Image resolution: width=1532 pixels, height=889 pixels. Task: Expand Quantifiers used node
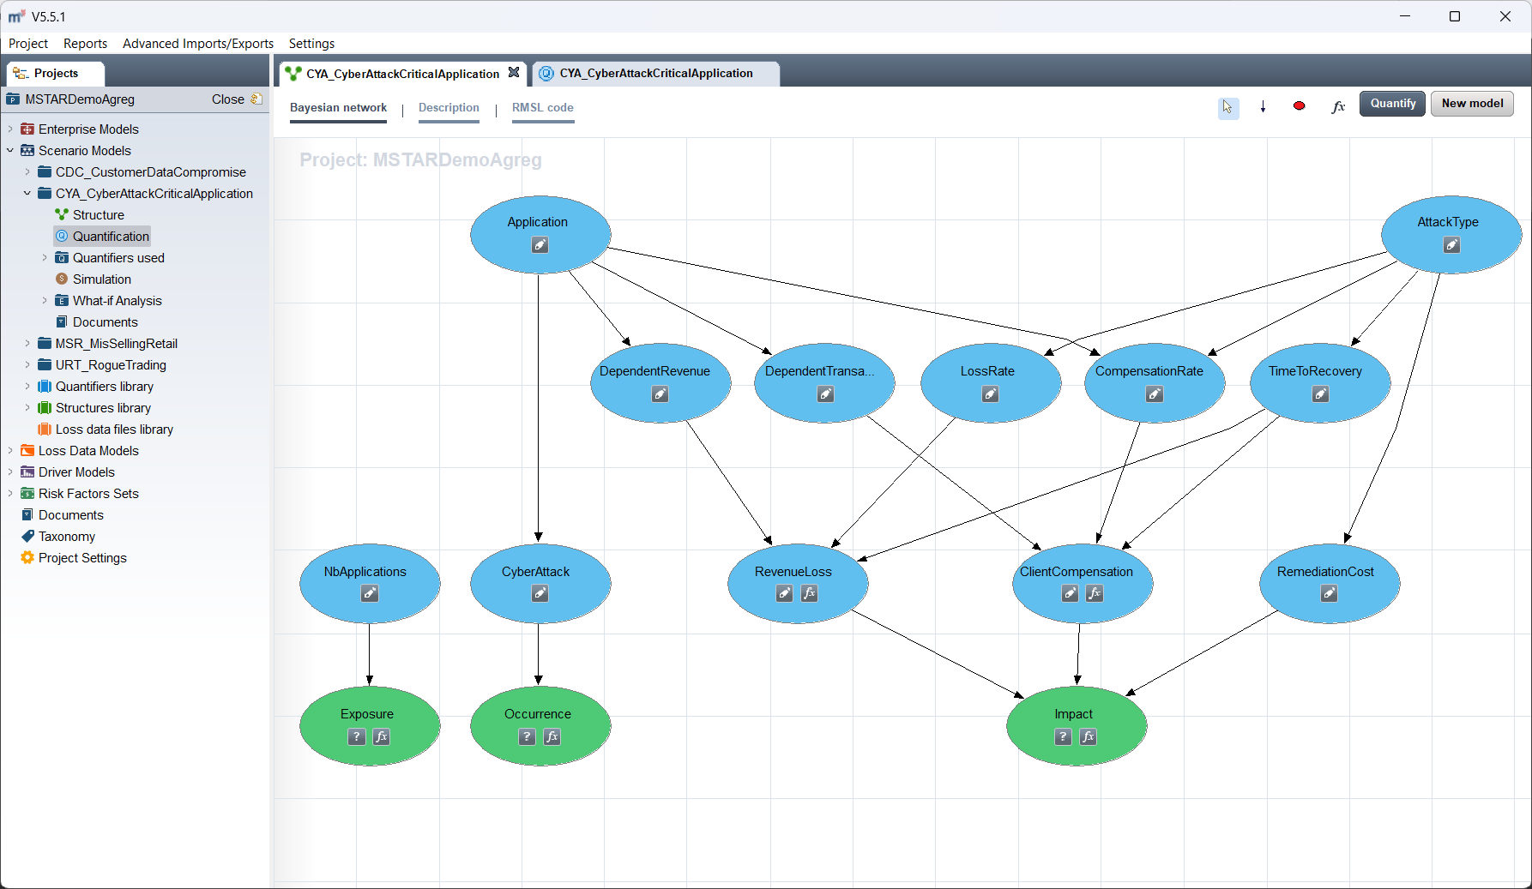point(45,258)
